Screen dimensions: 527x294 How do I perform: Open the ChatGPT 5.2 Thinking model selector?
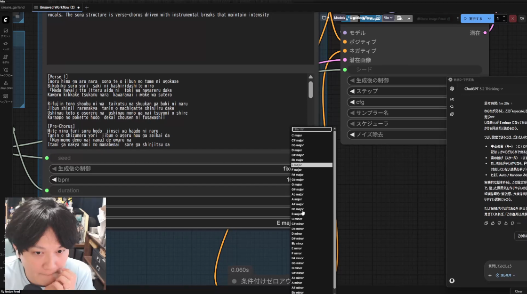[483, 88]
